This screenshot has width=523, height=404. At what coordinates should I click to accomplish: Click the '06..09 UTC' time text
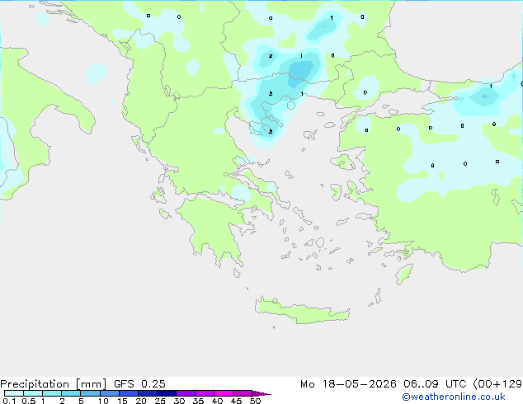click(435, 384)
